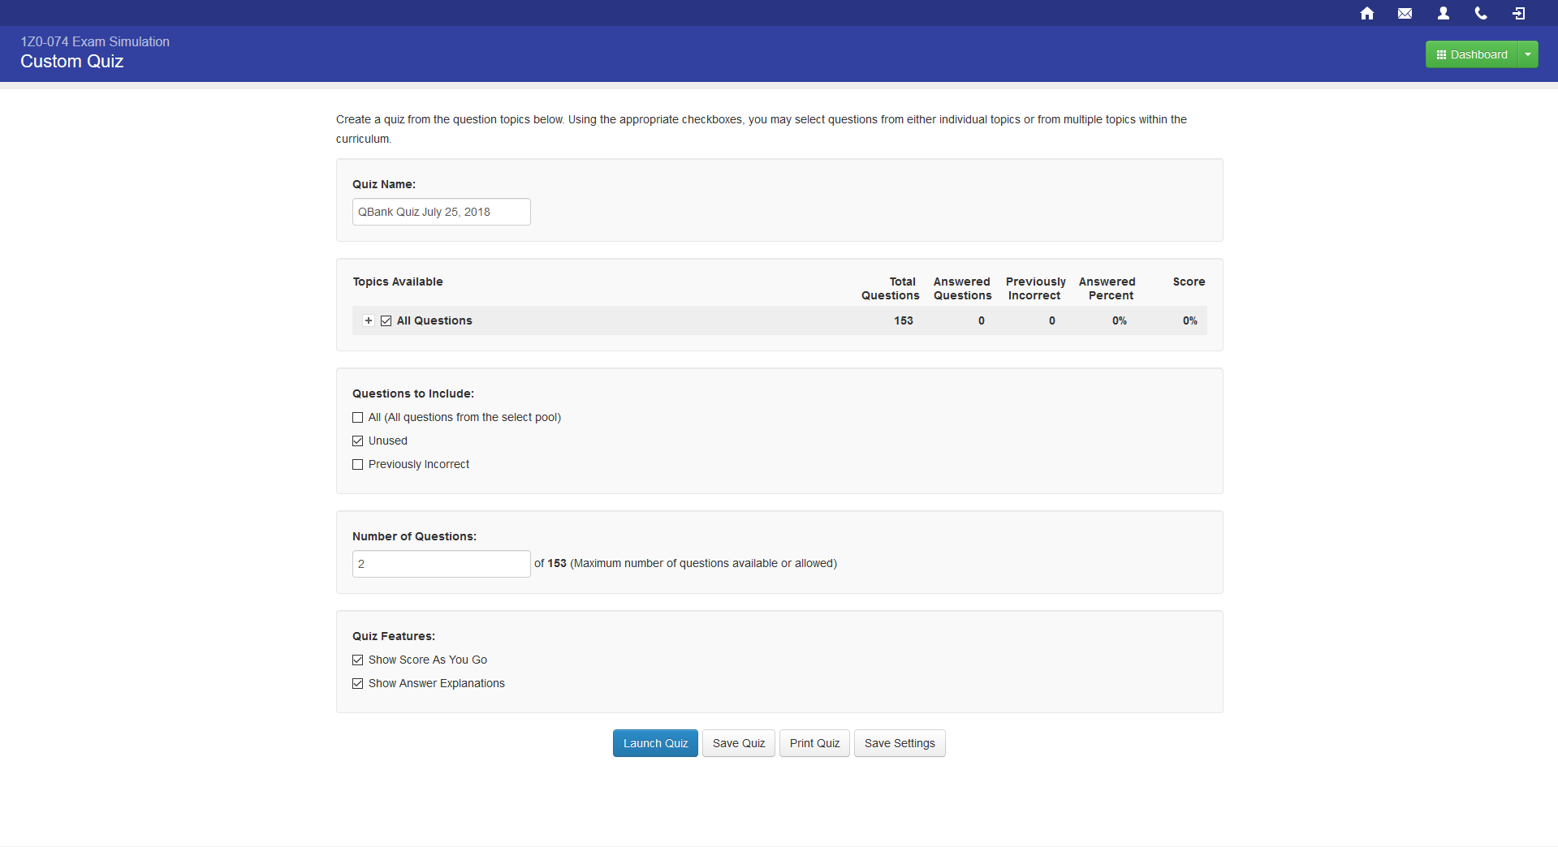This screenshot has height=847, width=1558.
Task: Uncheck the All Questions checkbox
Action: 386,320
